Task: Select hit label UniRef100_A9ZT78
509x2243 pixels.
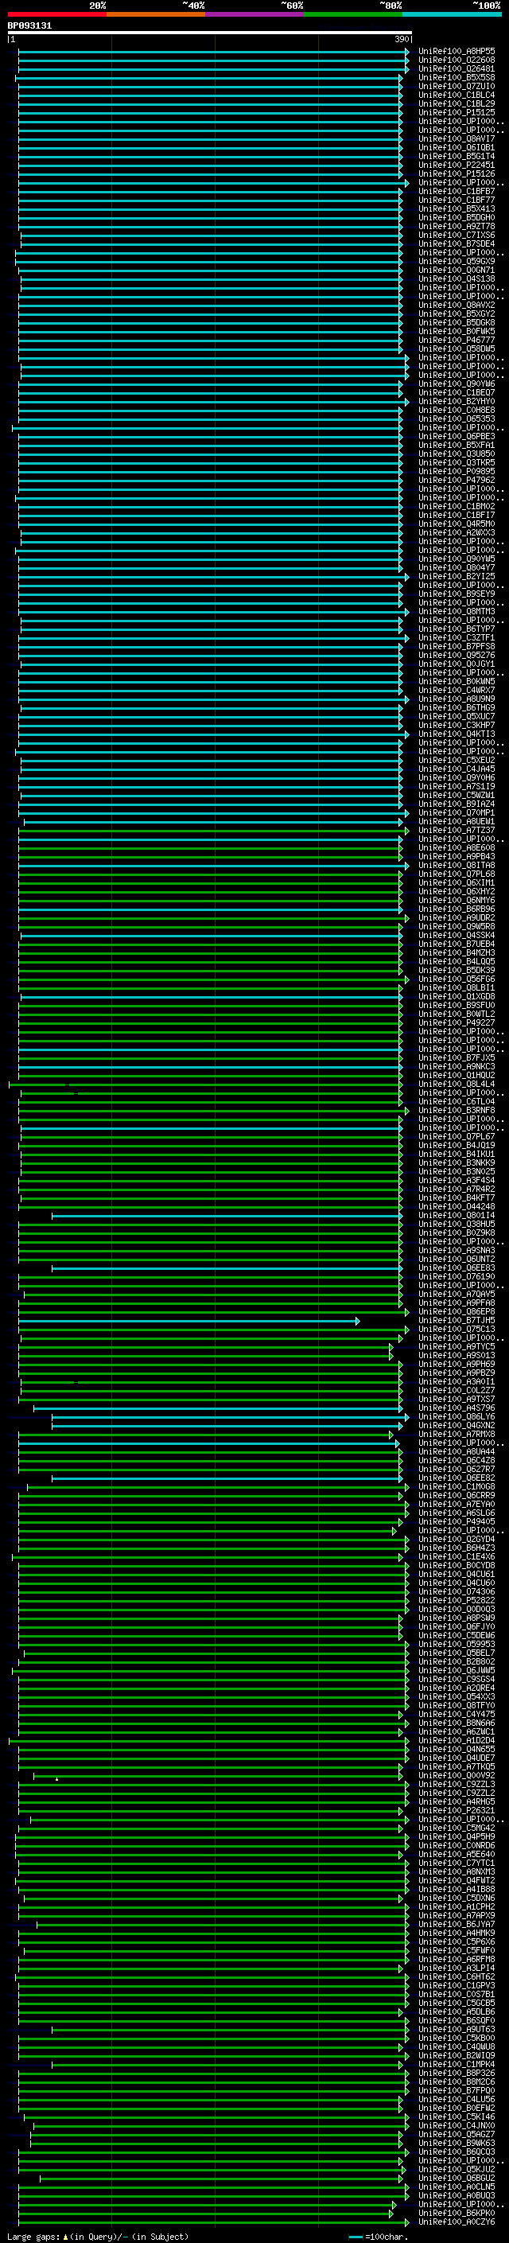Action: 457,227
